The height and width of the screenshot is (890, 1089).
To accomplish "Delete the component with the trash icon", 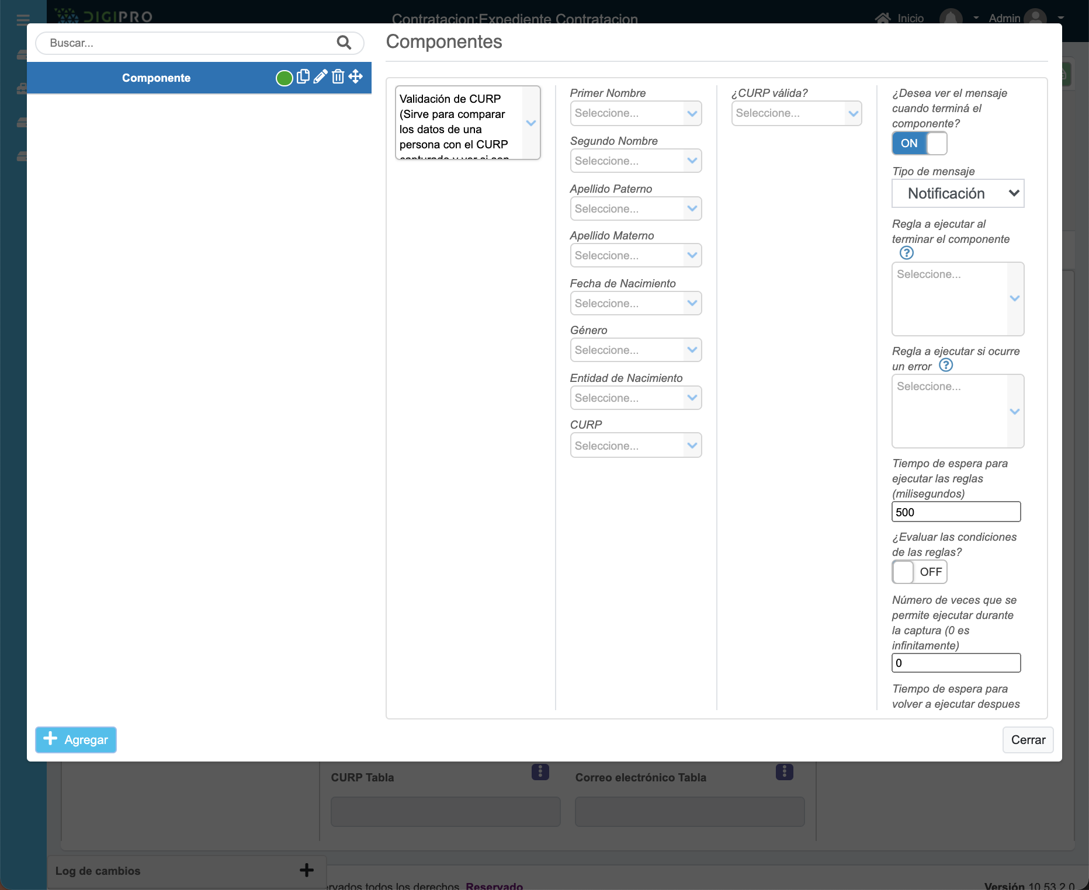I will pyautogui.click(x=338, y=77).
